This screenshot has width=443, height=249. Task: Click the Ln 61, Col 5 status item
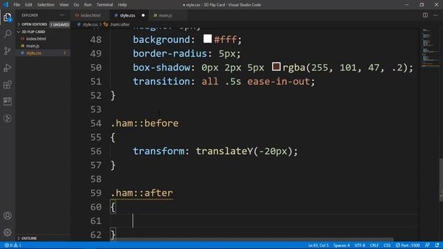point(318,246)
